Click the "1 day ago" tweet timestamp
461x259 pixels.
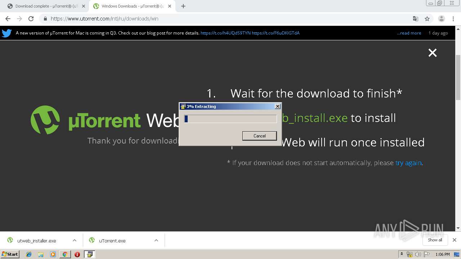click(438, 33)
